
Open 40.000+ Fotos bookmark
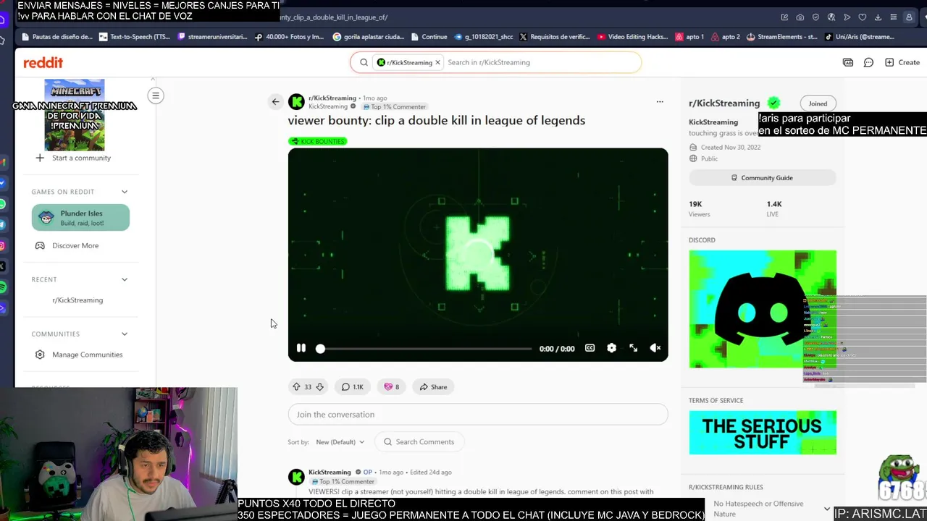pyautogui.click(x=290, y=37)
